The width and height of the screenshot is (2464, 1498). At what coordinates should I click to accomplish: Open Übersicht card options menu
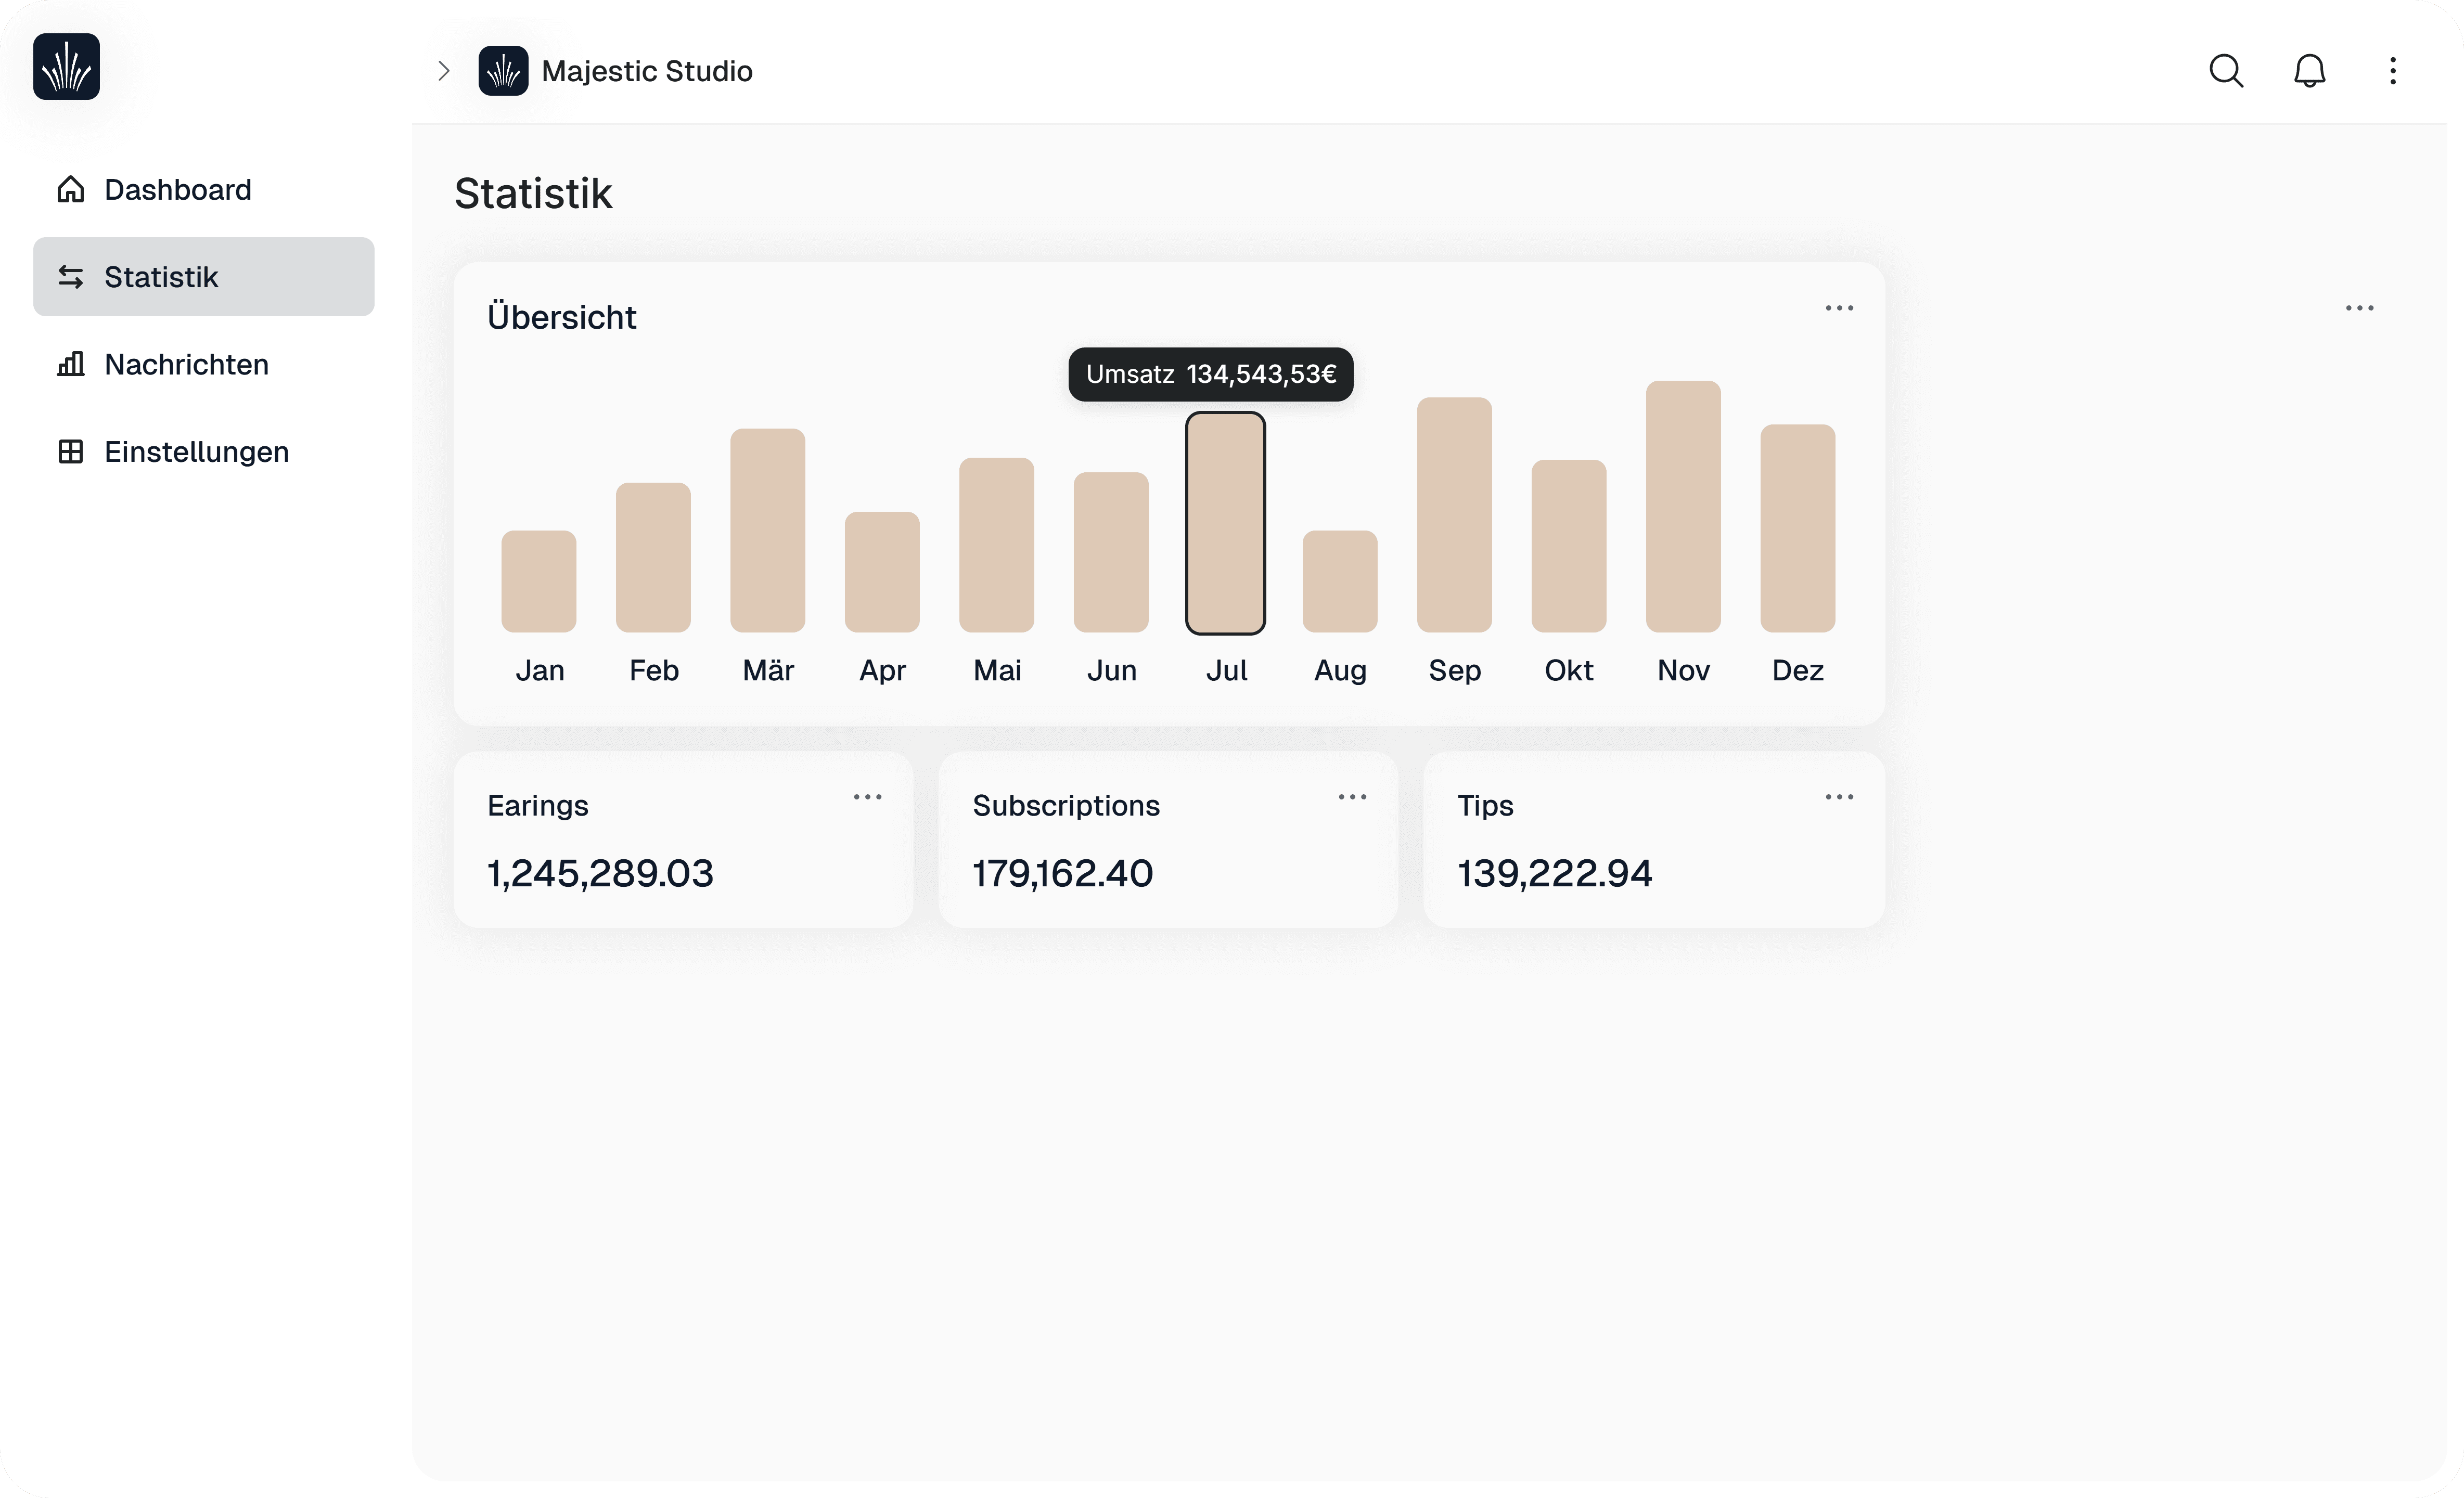[1839, 308]
